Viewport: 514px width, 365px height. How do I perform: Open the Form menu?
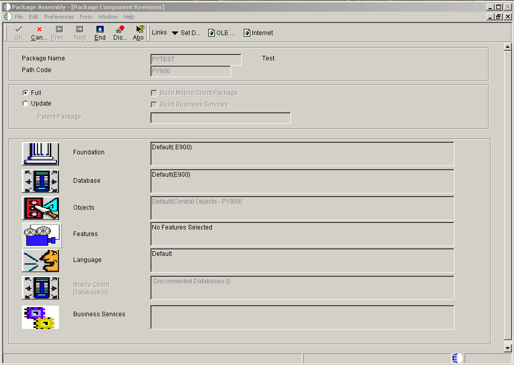tap(86, 16)
